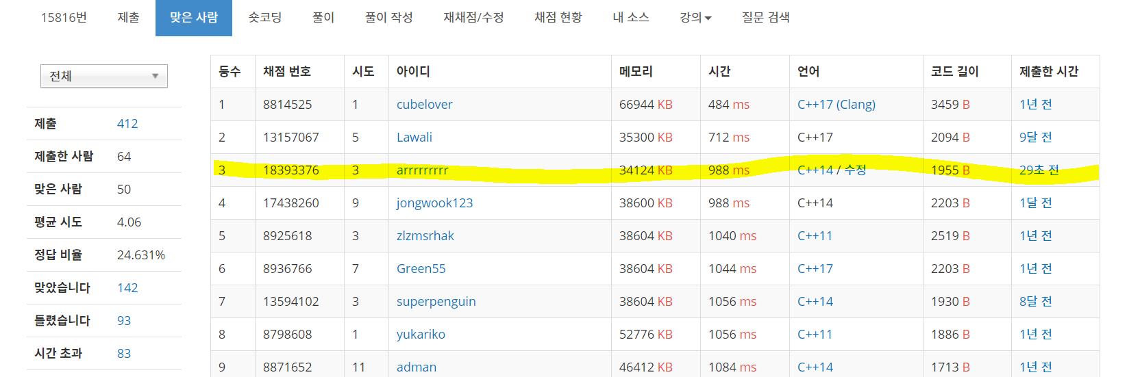The width and height of the screenshot is (1140, 377).
Task: Open user jongwook123's profile
Action: pos(434,203)
